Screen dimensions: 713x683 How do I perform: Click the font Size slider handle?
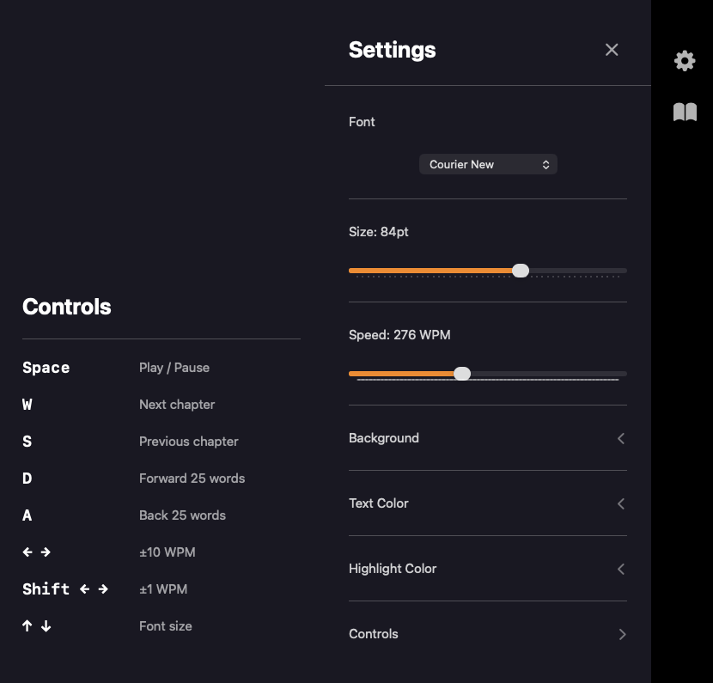(521, 271)
